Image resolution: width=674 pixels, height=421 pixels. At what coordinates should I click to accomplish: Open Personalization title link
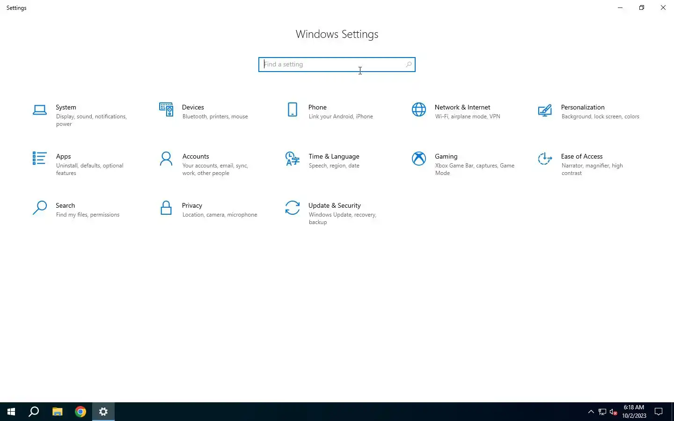coord(583,107)
